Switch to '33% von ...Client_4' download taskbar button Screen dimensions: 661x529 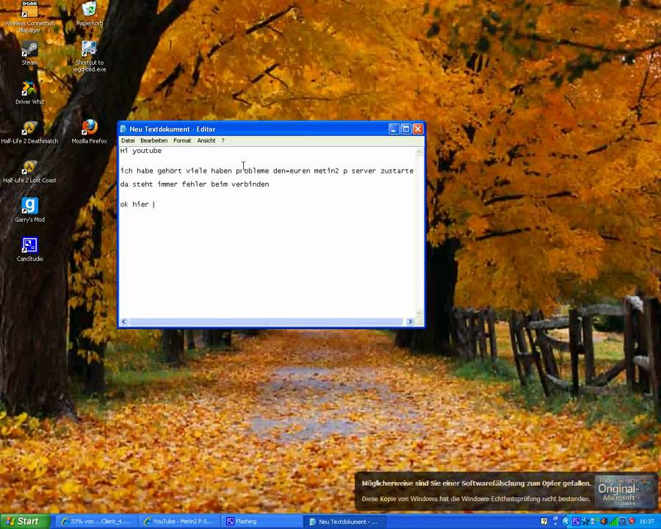(x=96, y=522)
